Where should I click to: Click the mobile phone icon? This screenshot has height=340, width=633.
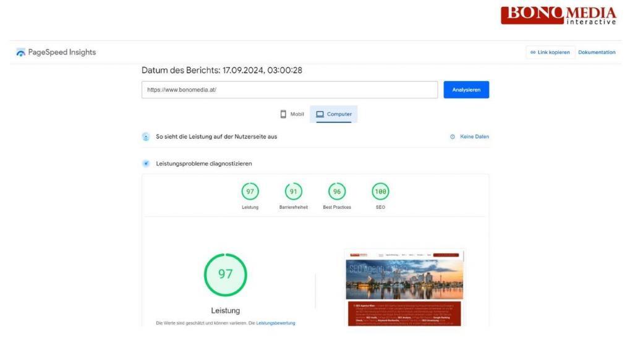point(283,114)
